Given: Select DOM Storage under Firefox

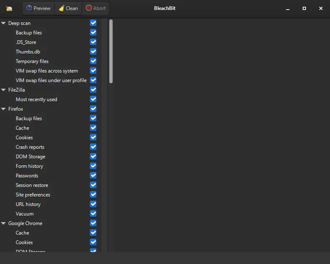Looking at the screenshot, I should pyautogui.click(x=31, y=157).
